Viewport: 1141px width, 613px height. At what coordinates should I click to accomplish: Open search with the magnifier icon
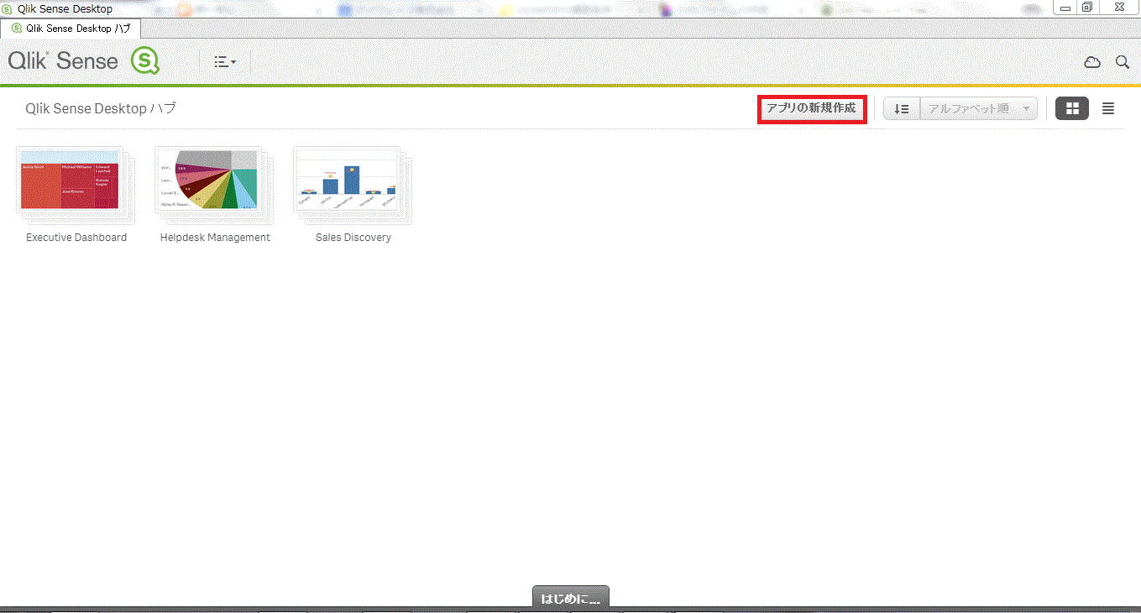tap(1122, 62)
